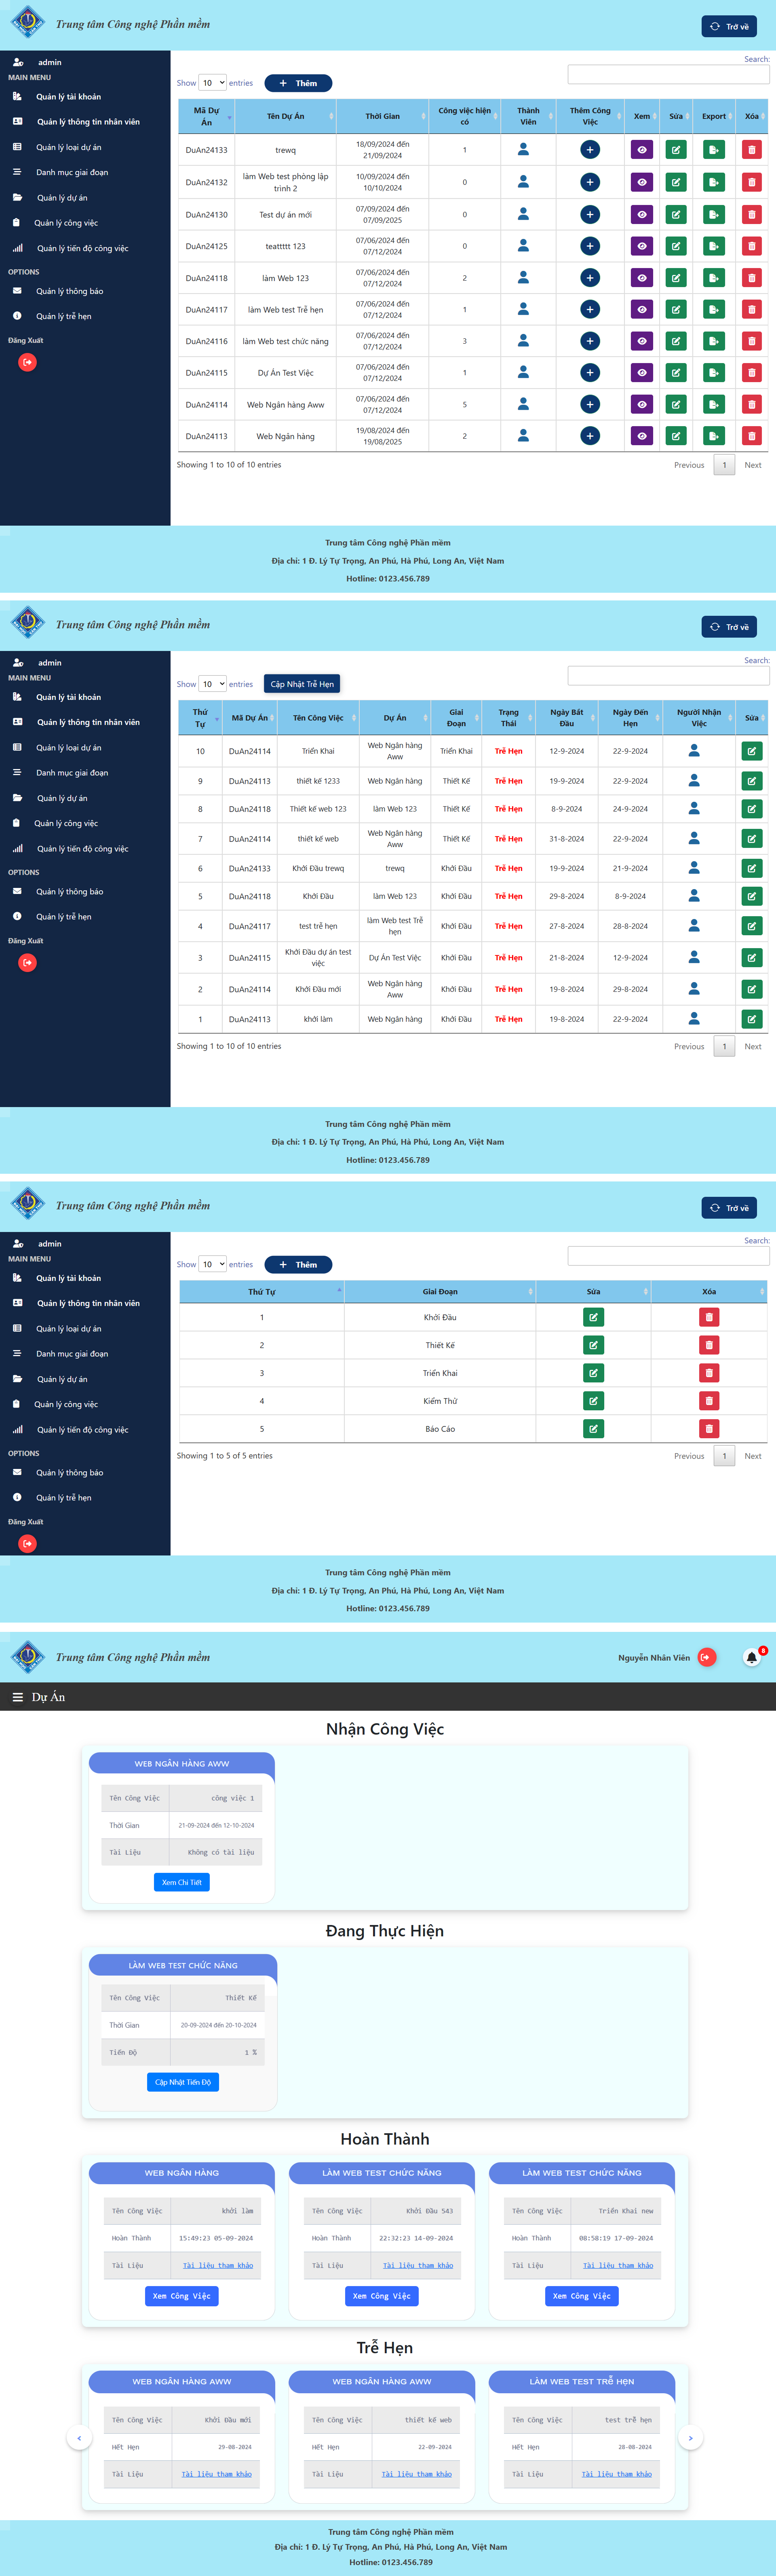The height and width of the screenshot is (2576, 776).
Task: Click Previous under the stage table
Action: click(x=689, y=1456)
